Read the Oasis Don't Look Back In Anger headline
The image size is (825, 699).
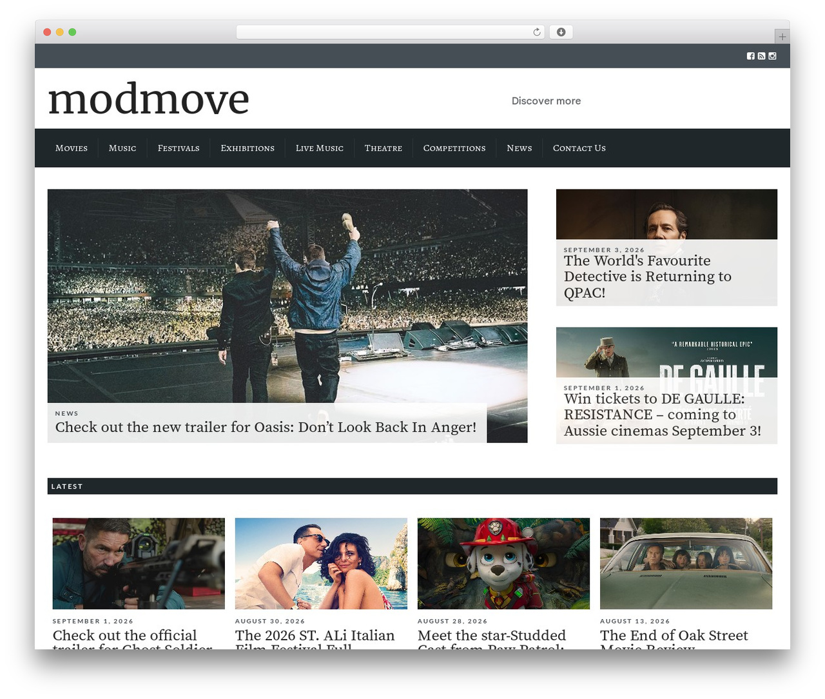[266, 428]
